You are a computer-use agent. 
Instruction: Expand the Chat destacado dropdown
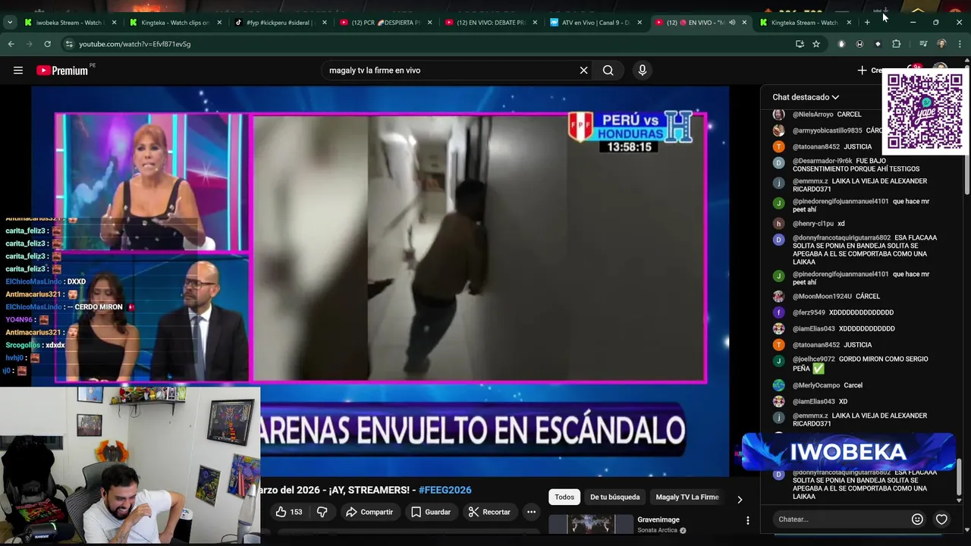(806, 97)
